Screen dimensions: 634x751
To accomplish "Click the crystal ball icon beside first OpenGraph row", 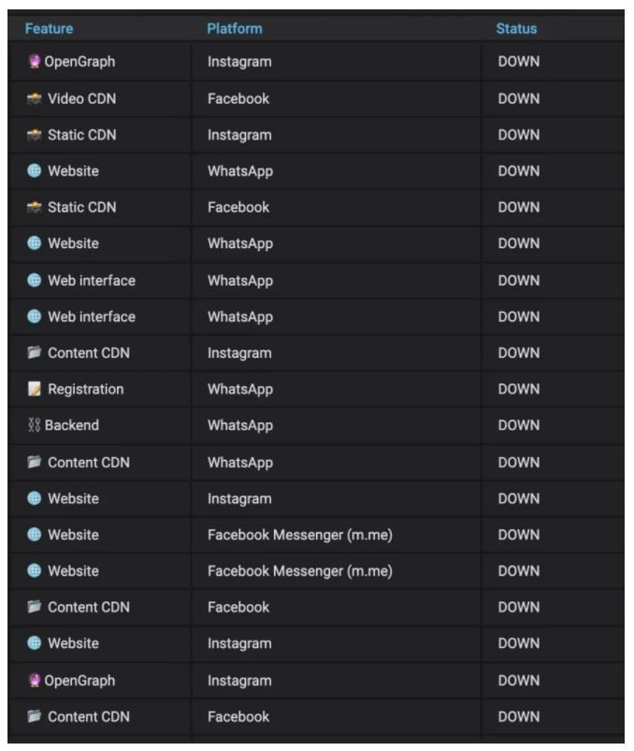I will [34, 61].
